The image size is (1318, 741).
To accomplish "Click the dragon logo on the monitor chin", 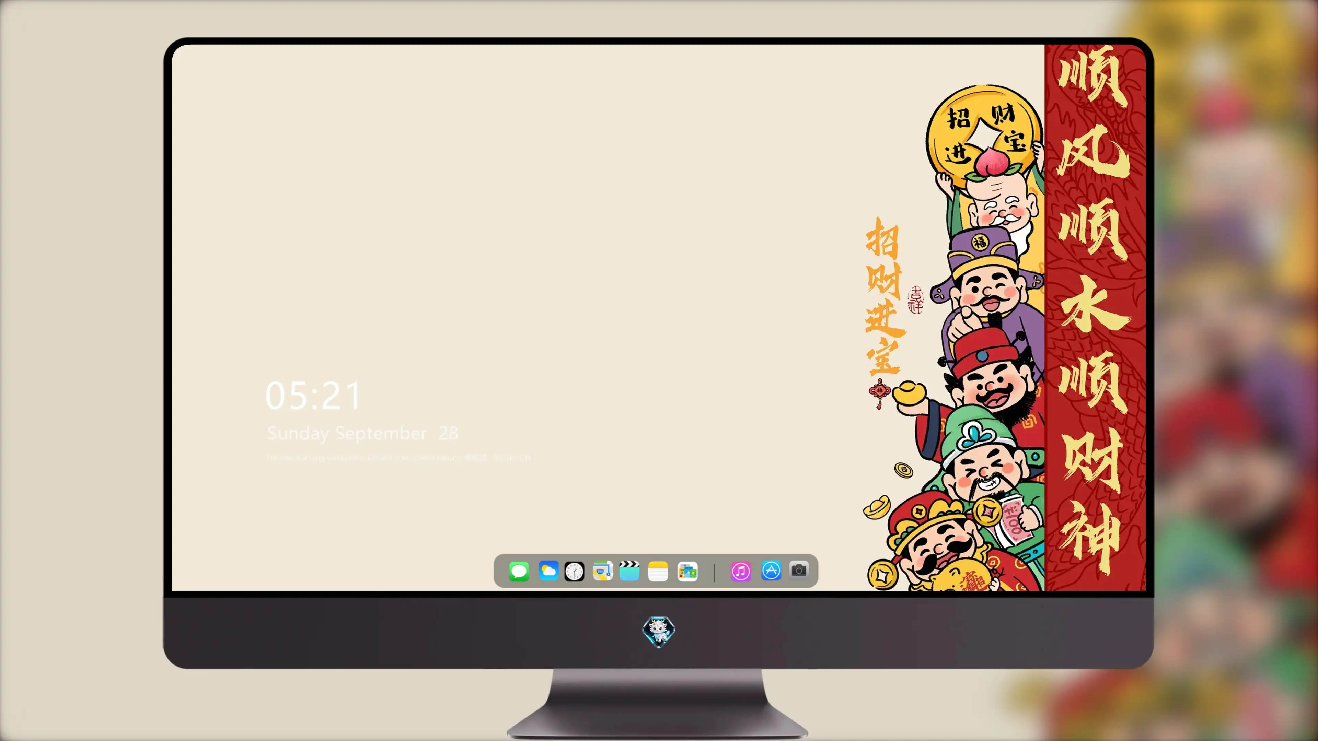I will (659, 632).
